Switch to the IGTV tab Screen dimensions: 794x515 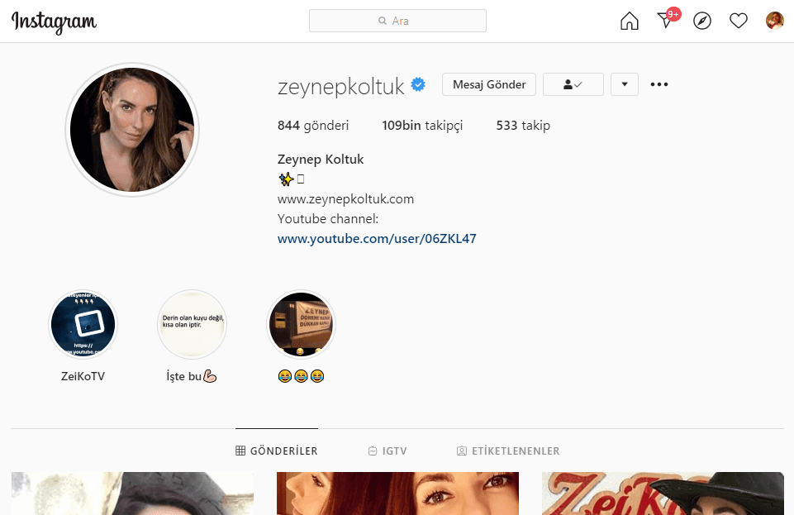[387, 451]
